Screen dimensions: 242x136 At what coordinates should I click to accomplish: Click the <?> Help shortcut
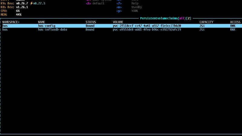point(127,3)
